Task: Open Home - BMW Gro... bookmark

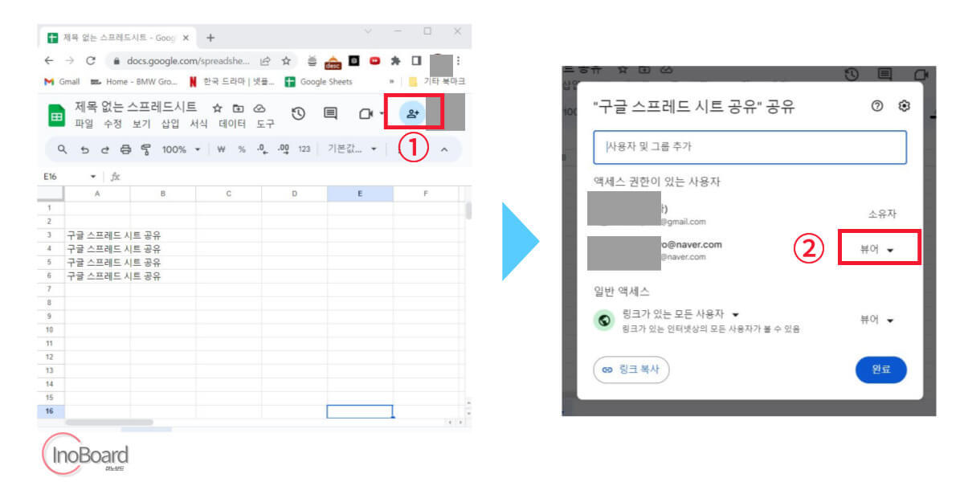Action: (x=133, y=81)
